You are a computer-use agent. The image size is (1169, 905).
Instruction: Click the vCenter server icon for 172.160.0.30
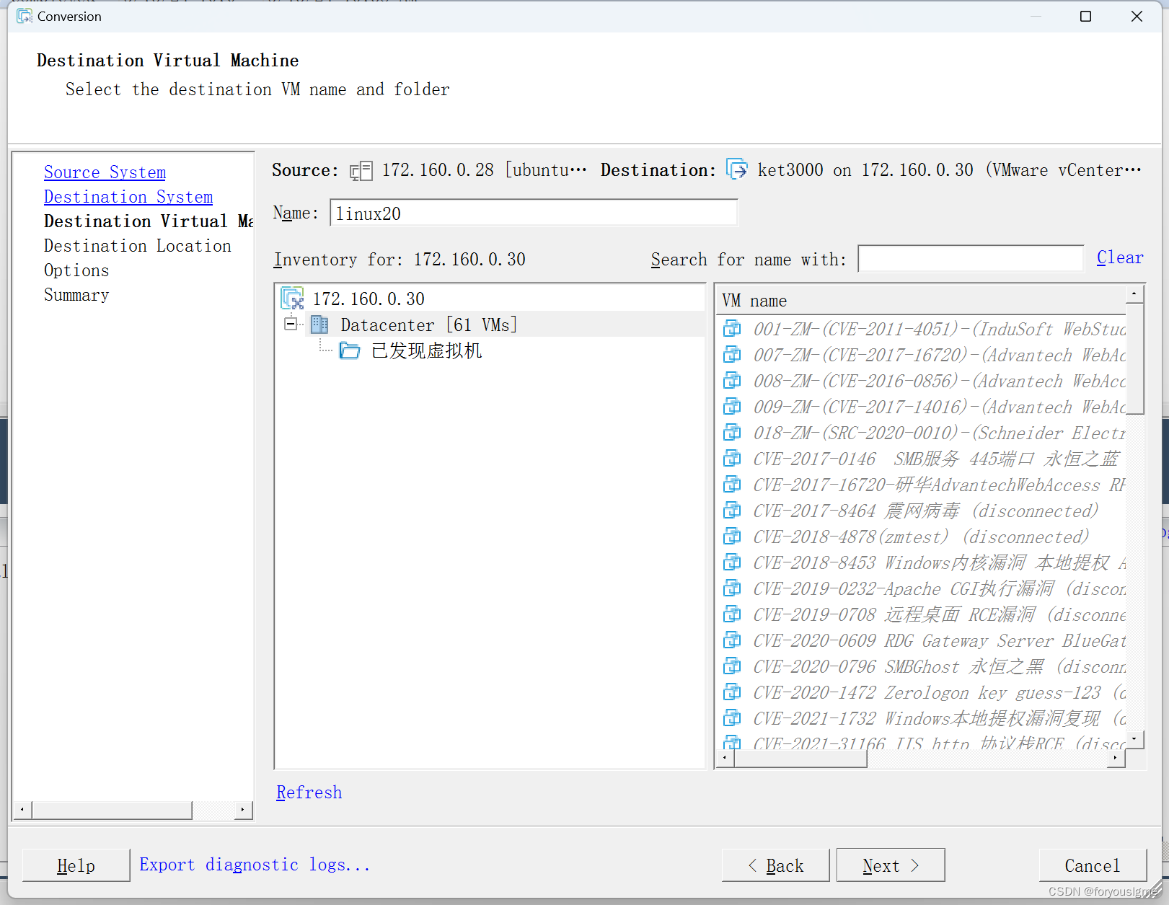tap(292, 298)
